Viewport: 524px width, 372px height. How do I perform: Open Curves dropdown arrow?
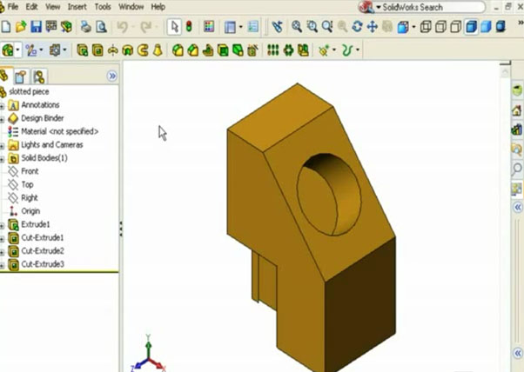pyautogui.click(x=358, y=50)
